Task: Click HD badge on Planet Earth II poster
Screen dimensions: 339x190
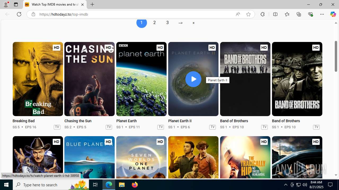Action: point(212,47)
